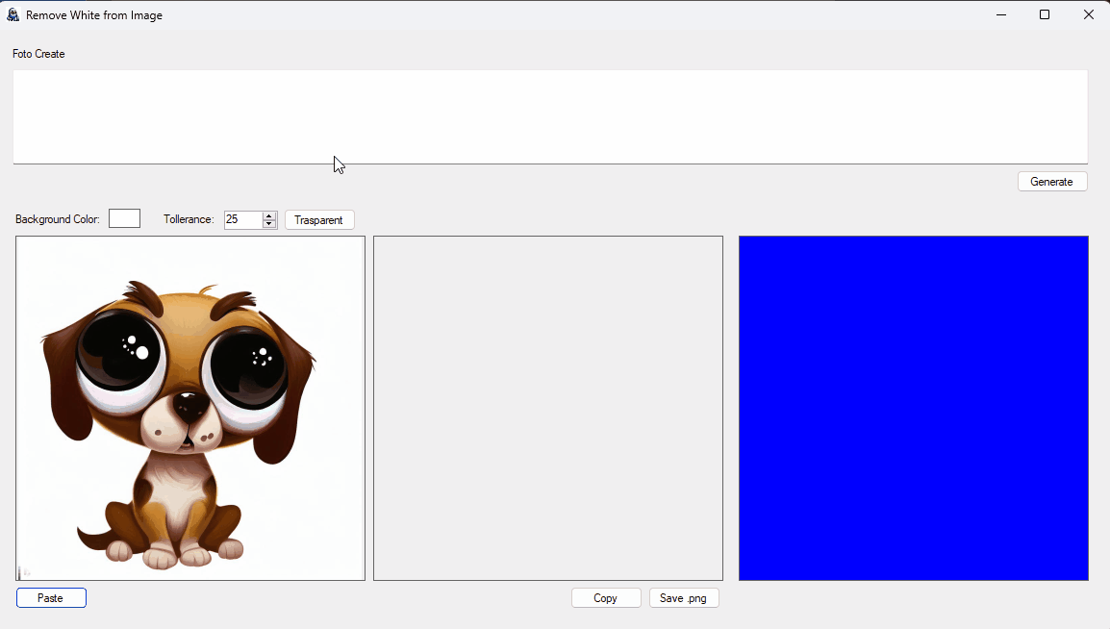1110x629 pixels.
Task: Increase Tollerance with the up arrow
Action: [269, 215]
